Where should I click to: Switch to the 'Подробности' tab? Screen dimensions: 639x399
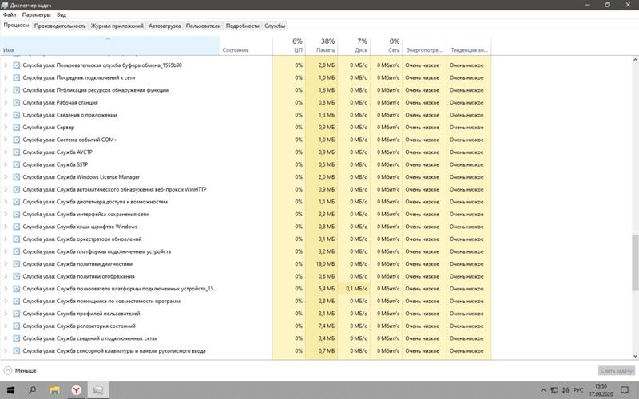pos(243,26)
